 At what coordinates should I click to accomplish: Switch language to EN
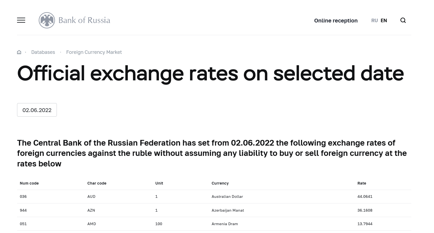tap(384, 21)
